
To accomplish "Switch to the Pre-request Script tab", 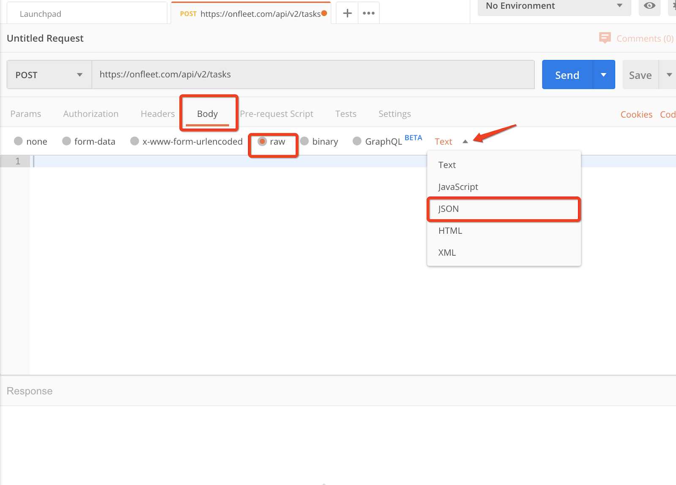I will pos(277,114).
